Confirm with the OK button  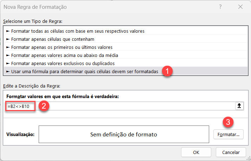(196, 152)
